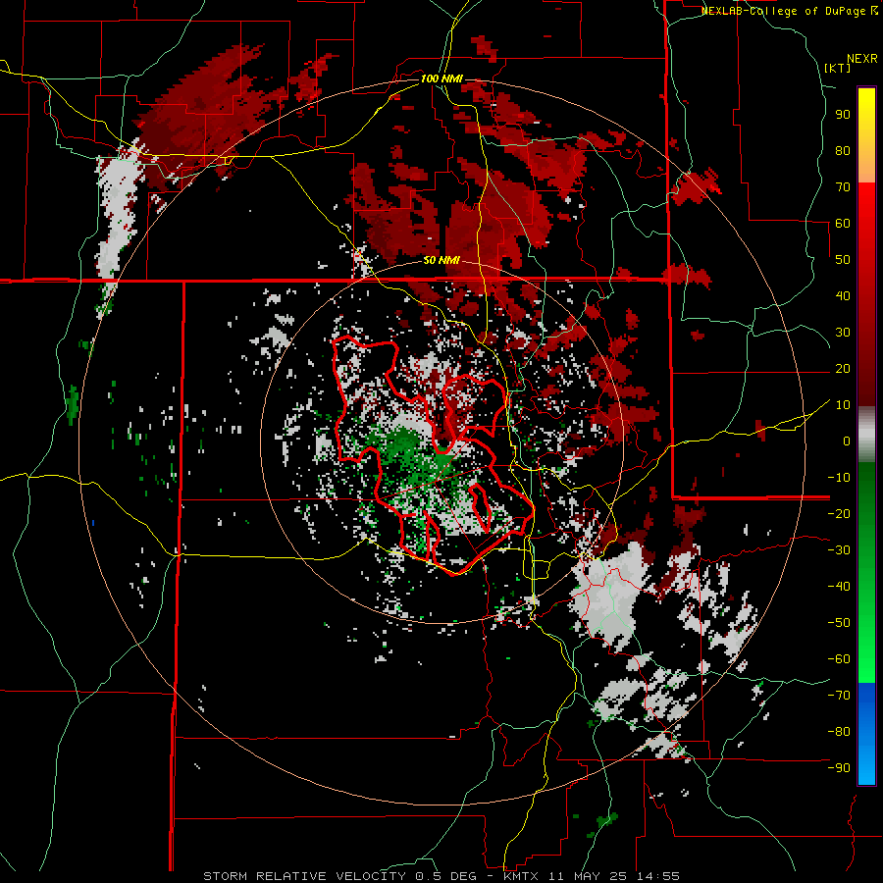Click the -70 value on the velocity scale
The height and width of the screenshot is (883, 883).
pos(839,695)
